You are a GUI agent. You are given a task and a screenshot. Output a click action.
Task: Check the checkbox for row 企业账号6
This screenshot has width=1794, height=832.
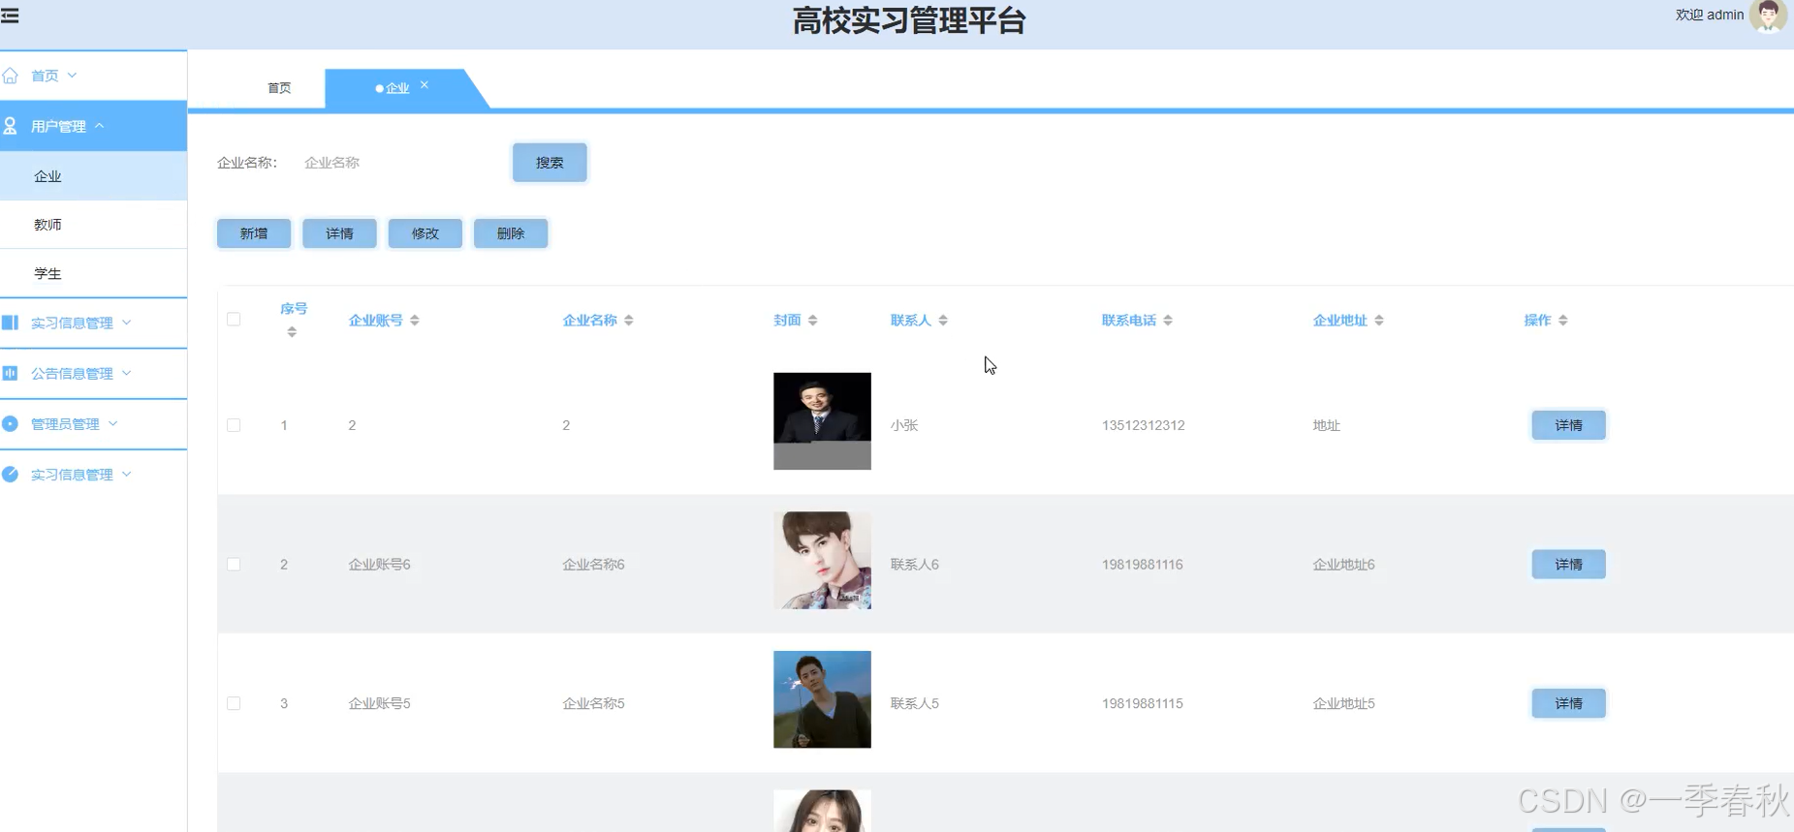pyautogui.click(x=234, y=565)
